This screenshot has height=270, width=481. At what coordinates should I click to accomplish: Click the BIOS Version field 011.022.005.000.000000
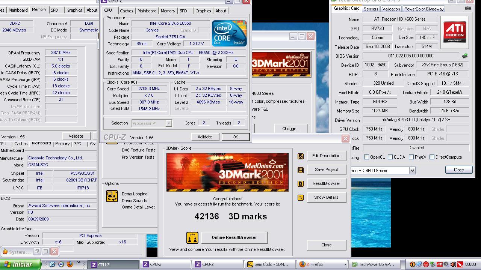coord(411,56)
